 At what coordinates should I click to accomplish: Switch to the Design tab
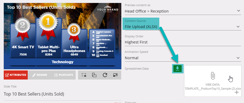pos(39,75)
